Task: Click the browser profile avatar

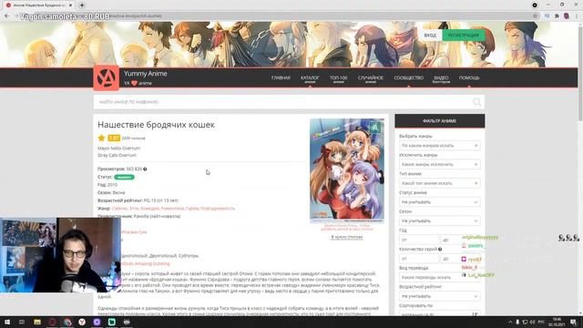Action: pos(567,16)
